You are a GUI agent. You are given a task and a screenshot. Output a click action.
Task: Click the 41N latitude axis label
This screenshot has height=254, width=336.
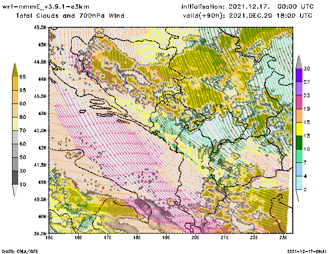42,182
